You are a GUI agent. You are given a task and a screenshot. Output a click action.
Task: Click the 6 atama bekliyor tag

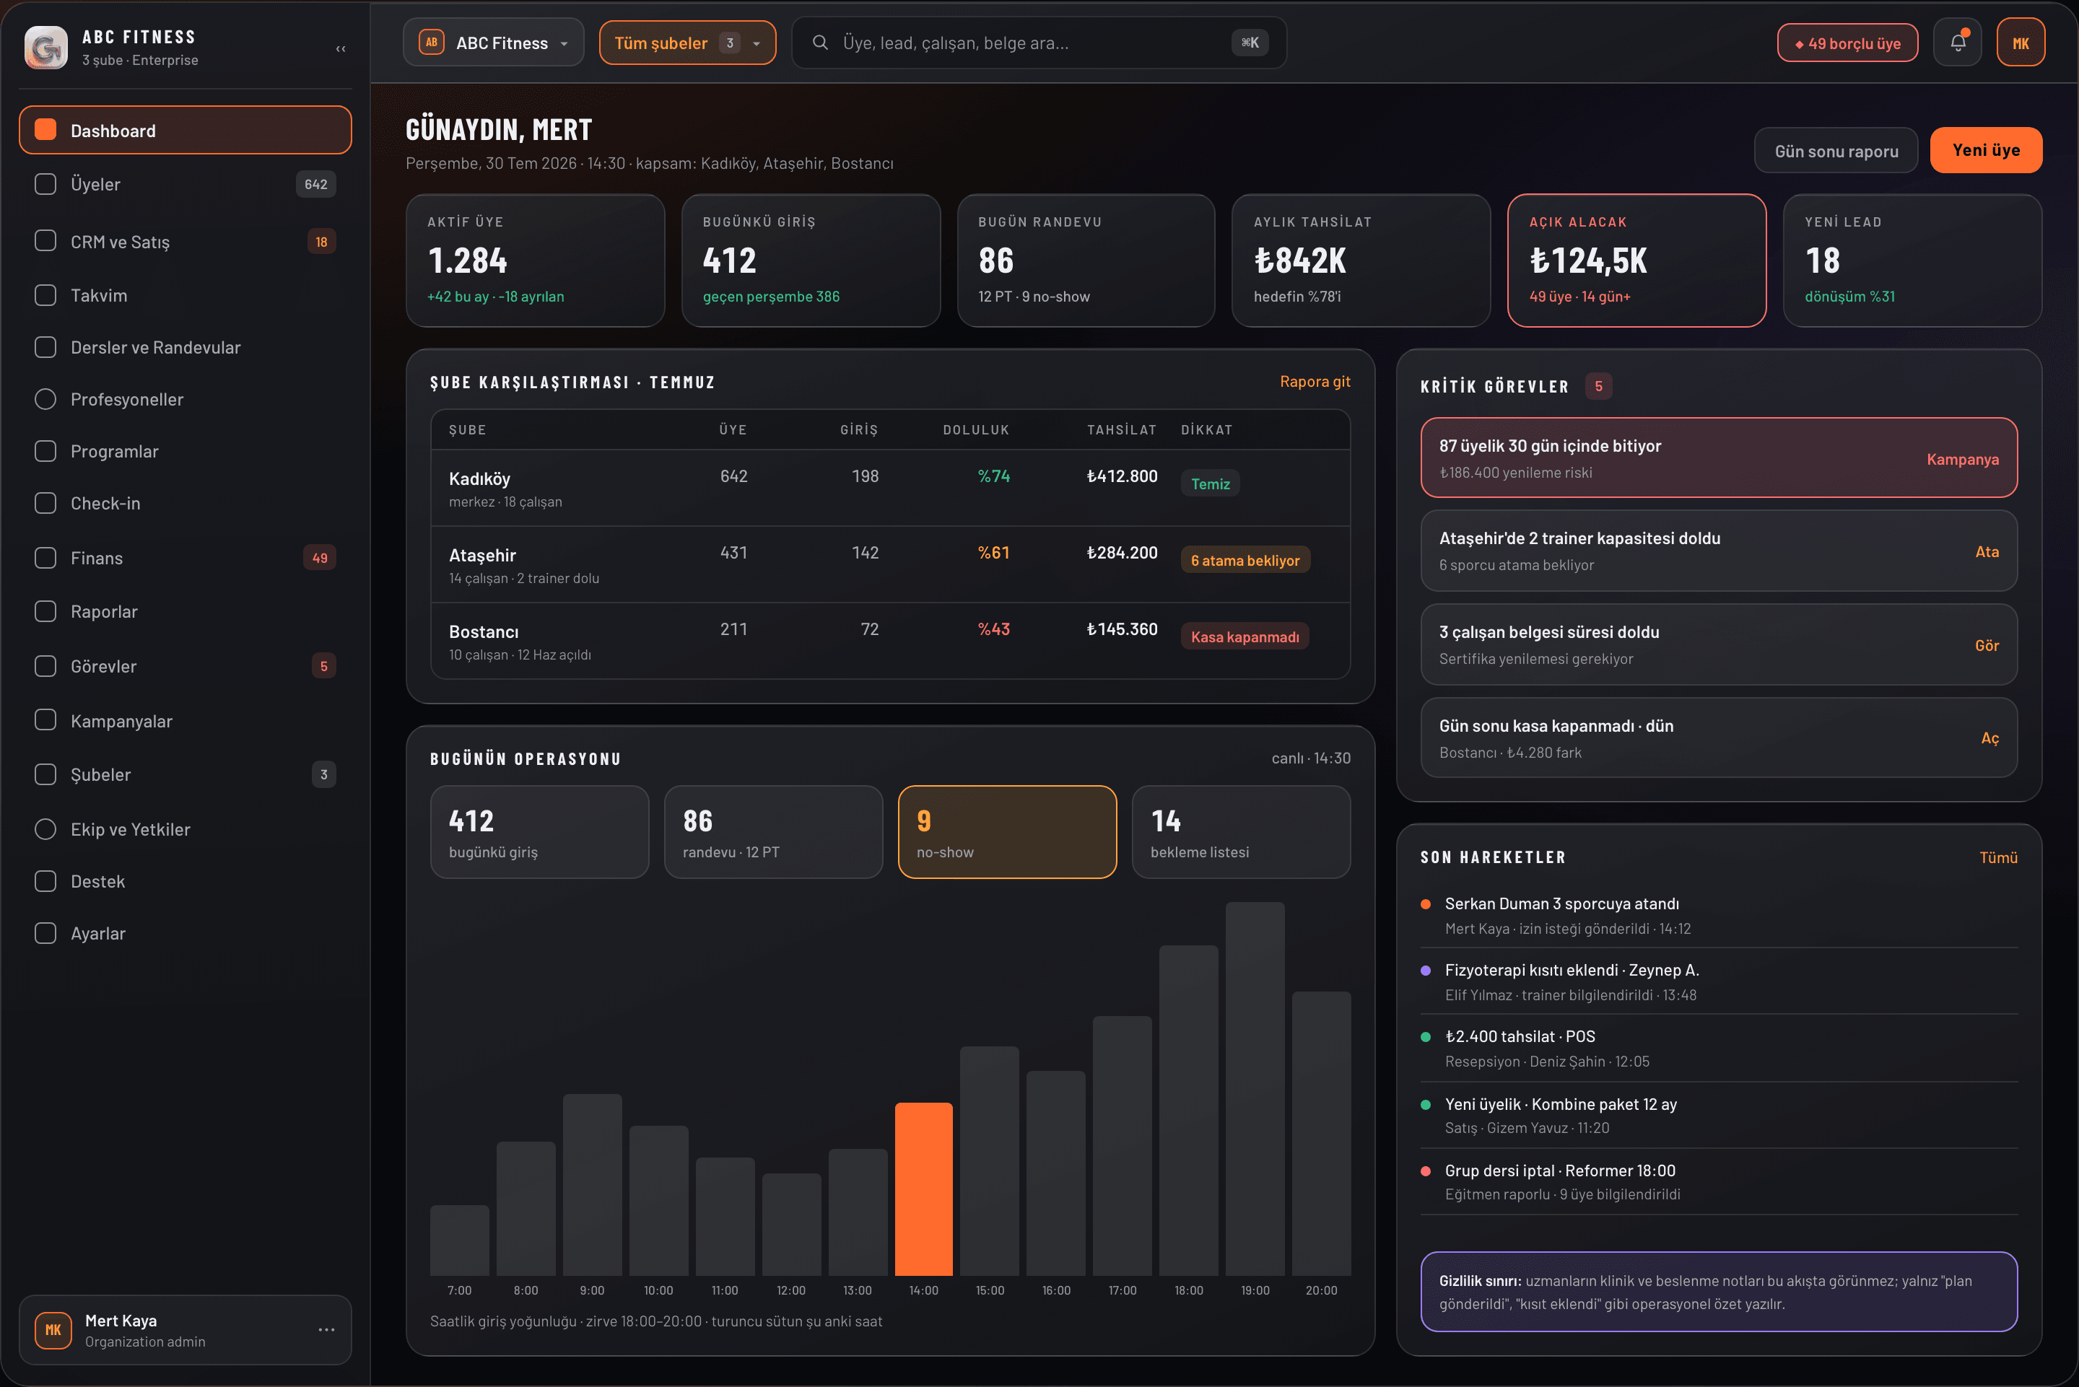click(x=1245, y=560)
